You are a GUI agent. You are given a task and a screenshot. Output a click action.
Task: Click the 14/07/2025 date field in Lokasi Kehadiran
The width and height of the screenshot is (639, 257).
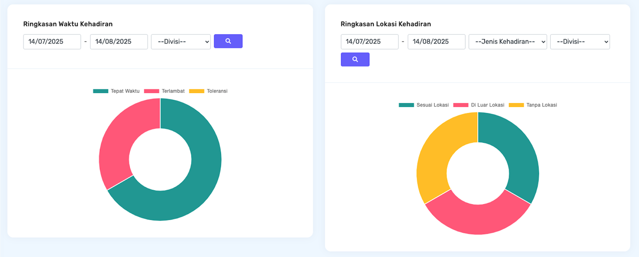[369, 42]
